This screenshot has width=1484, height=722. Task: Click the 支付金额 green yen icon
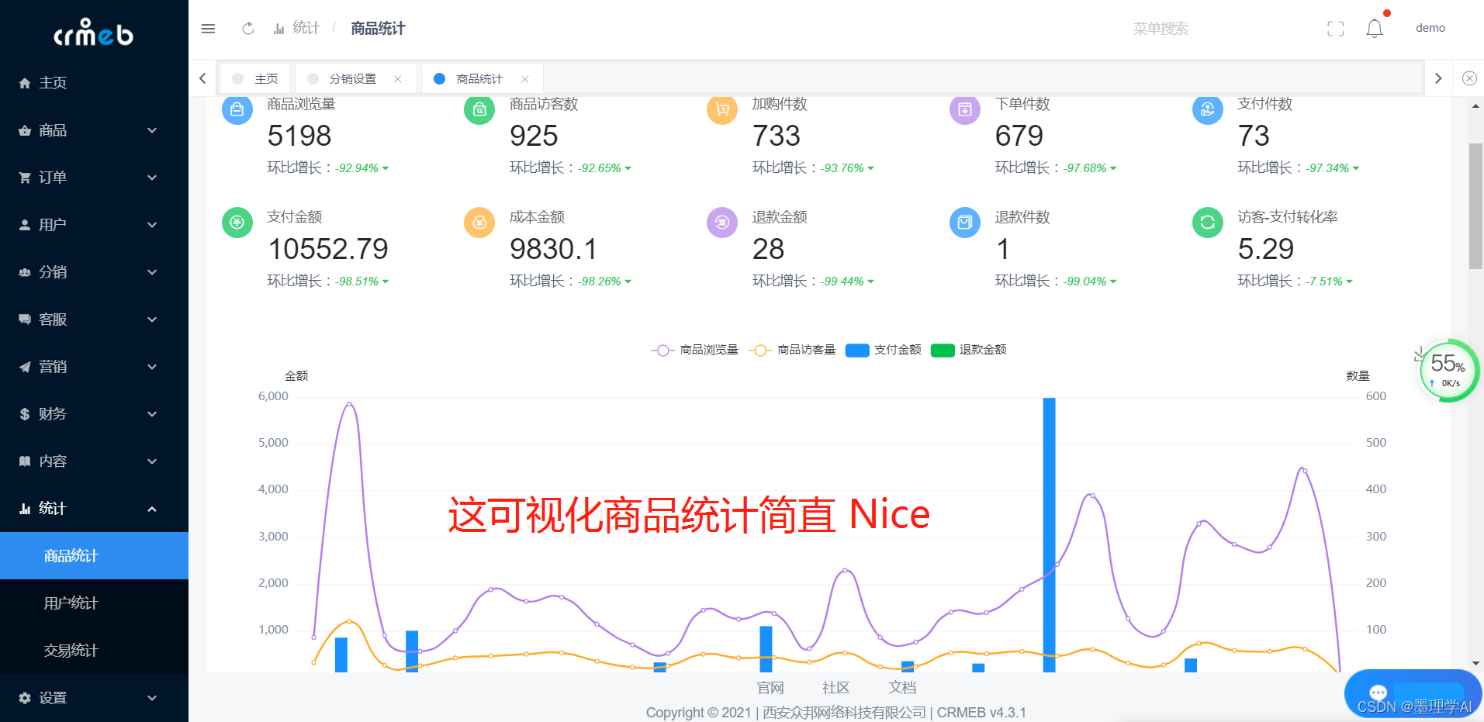(x=237, y=223)
